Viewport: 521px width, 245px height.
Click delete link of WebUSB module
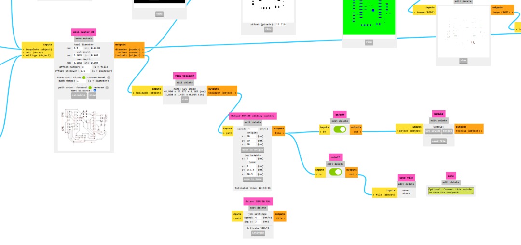click(443, 120)
